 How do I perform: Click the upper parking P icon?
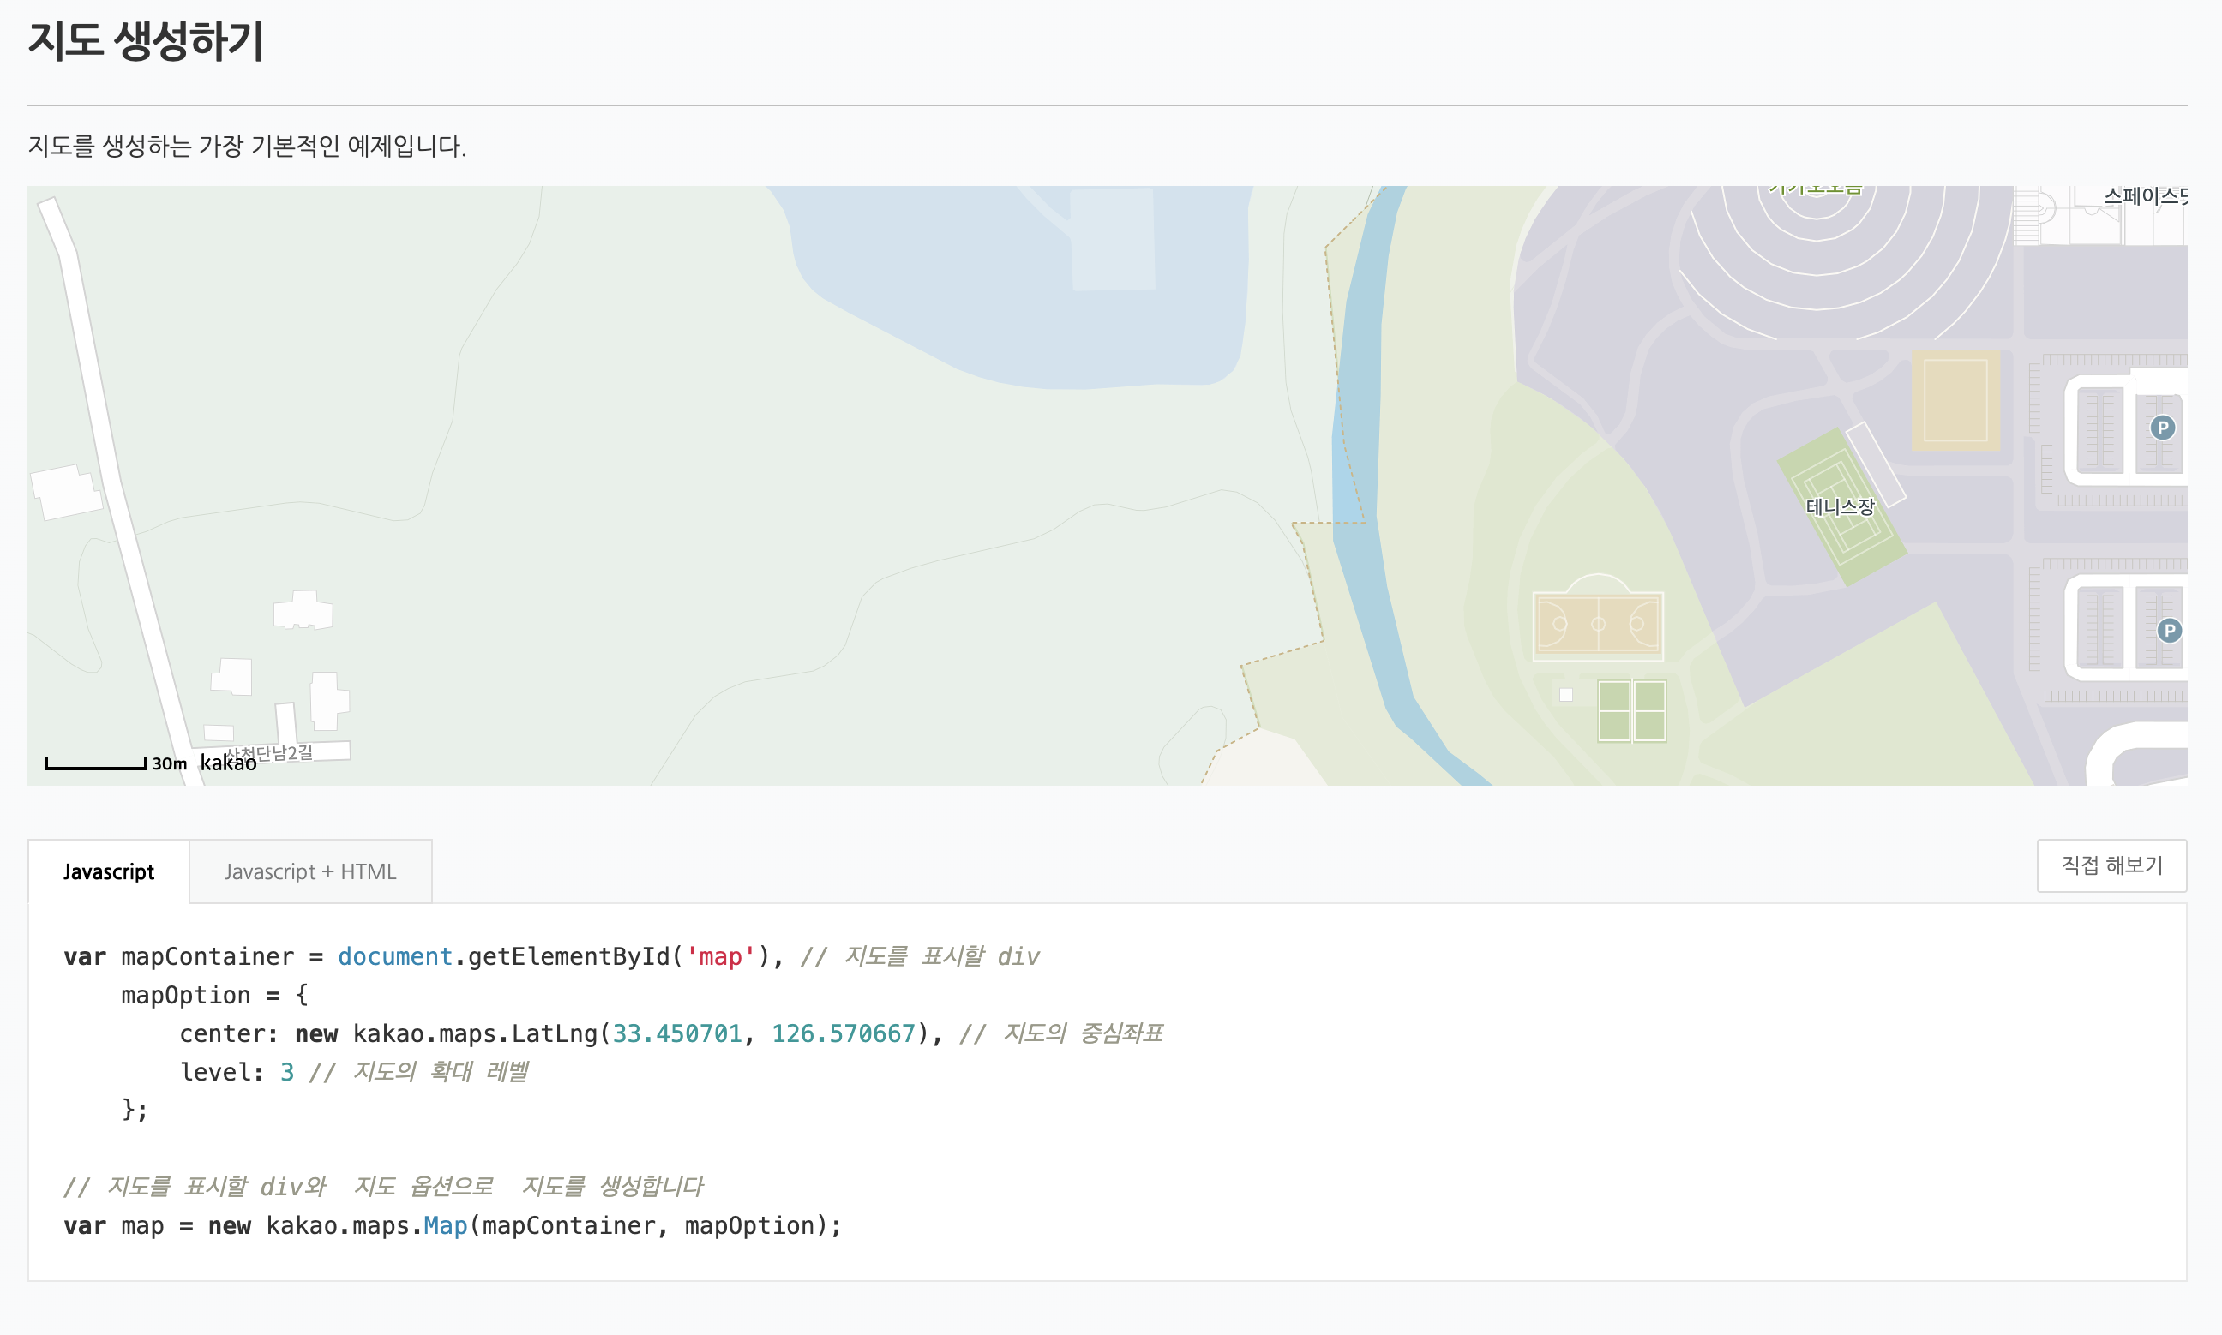[2162, 428]
